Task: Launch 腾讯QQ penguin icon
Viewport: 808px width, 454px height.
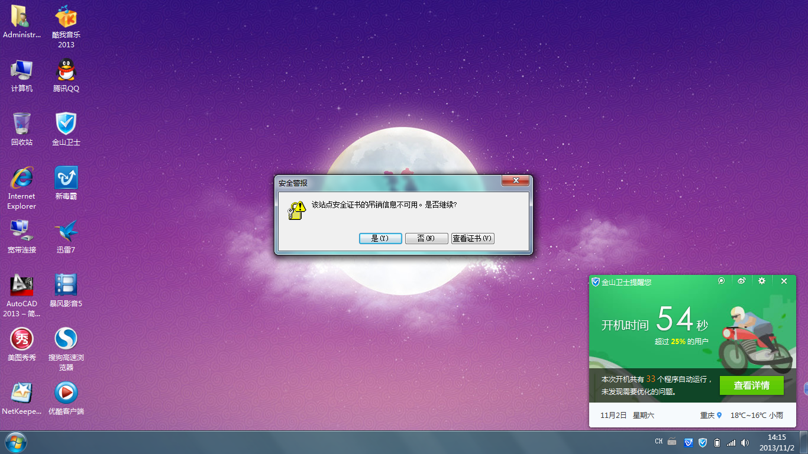Action: [x=66, y=70]
